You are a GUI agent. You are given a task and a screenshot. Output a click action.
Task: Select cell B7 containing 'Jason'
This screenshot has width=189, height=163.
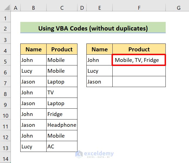tap(33, 82)
